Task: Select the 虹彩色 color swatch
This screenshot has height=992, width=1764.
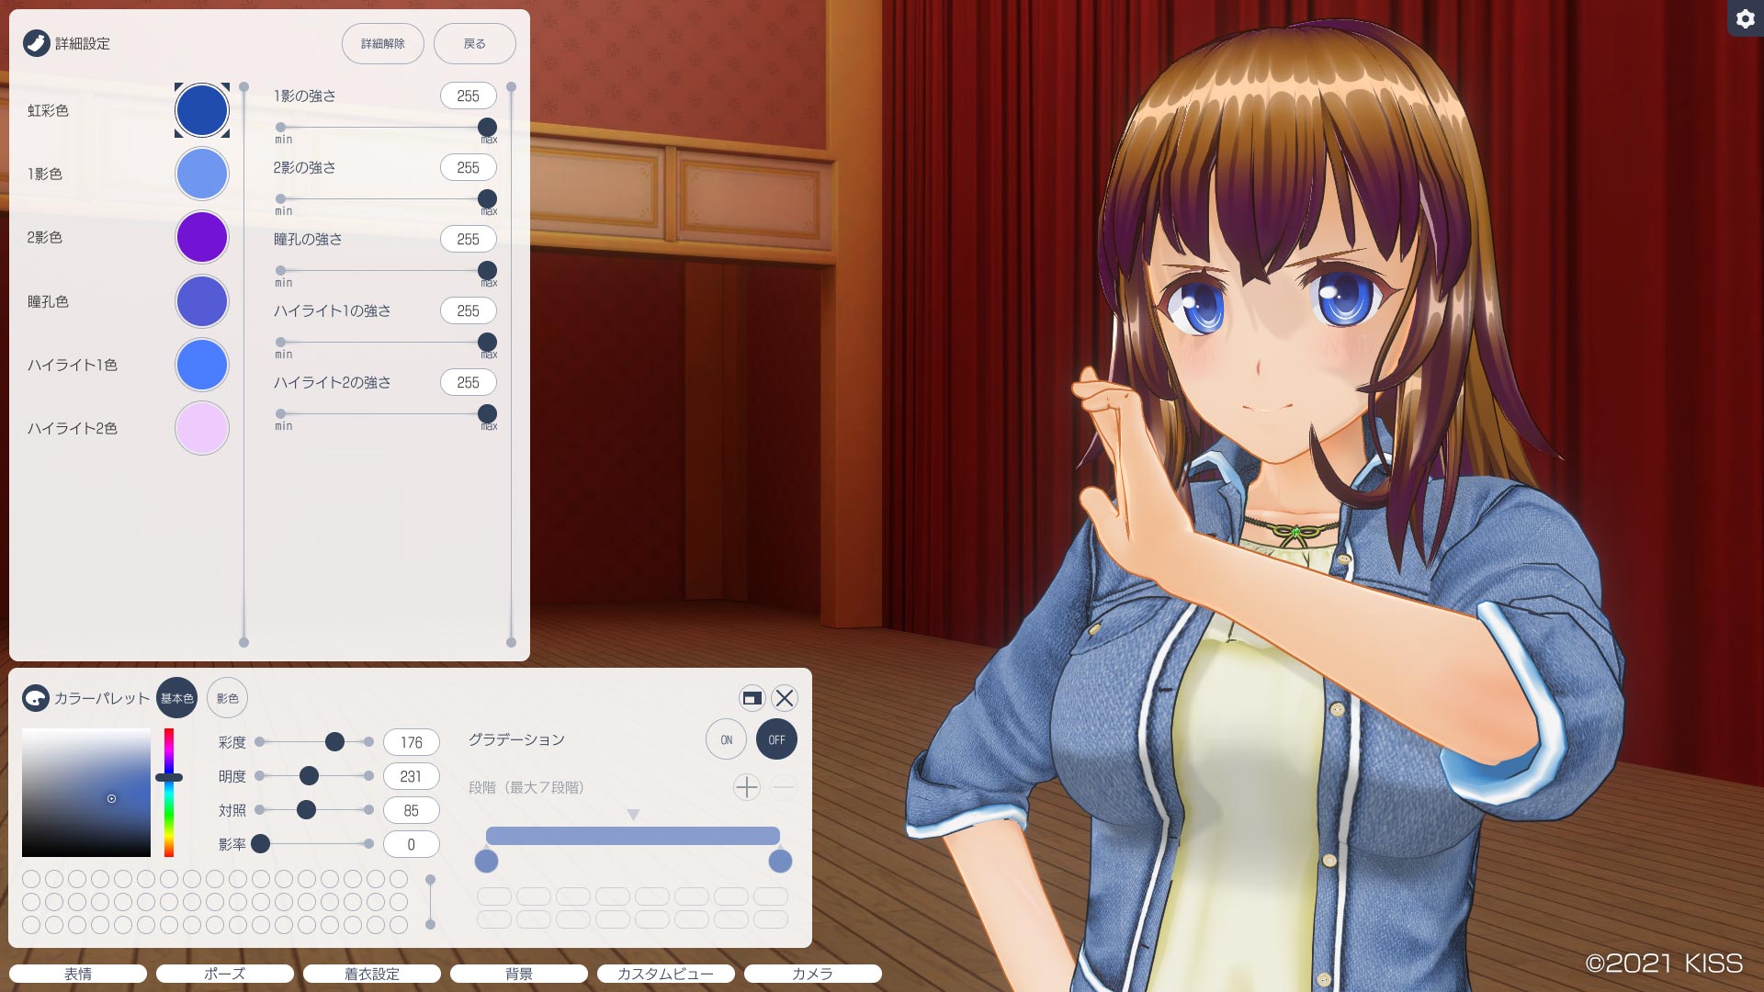Action: pos(202,110)
